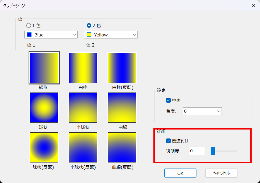Viewport: 260px width, 183px height.
Task: Click the 設定 group title
Action: (161, 90)
